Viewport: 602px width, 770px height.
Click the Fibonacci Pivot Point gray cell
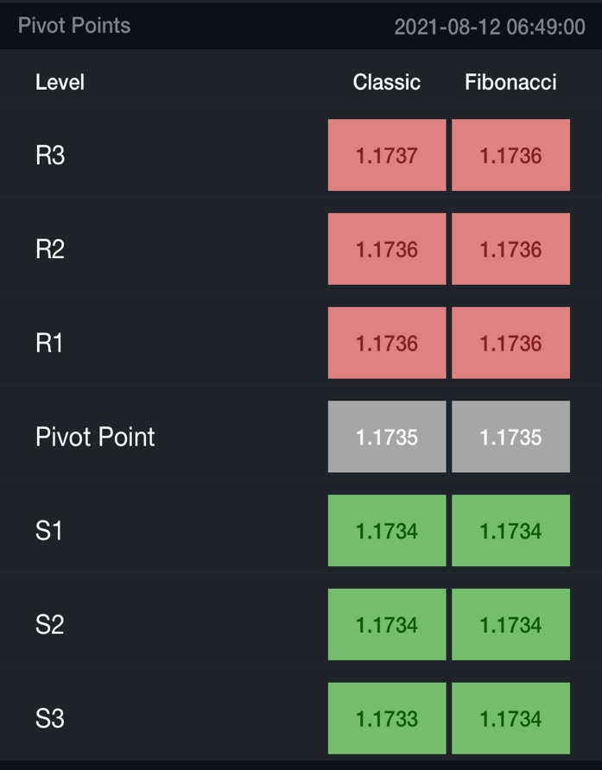(510, 437)
